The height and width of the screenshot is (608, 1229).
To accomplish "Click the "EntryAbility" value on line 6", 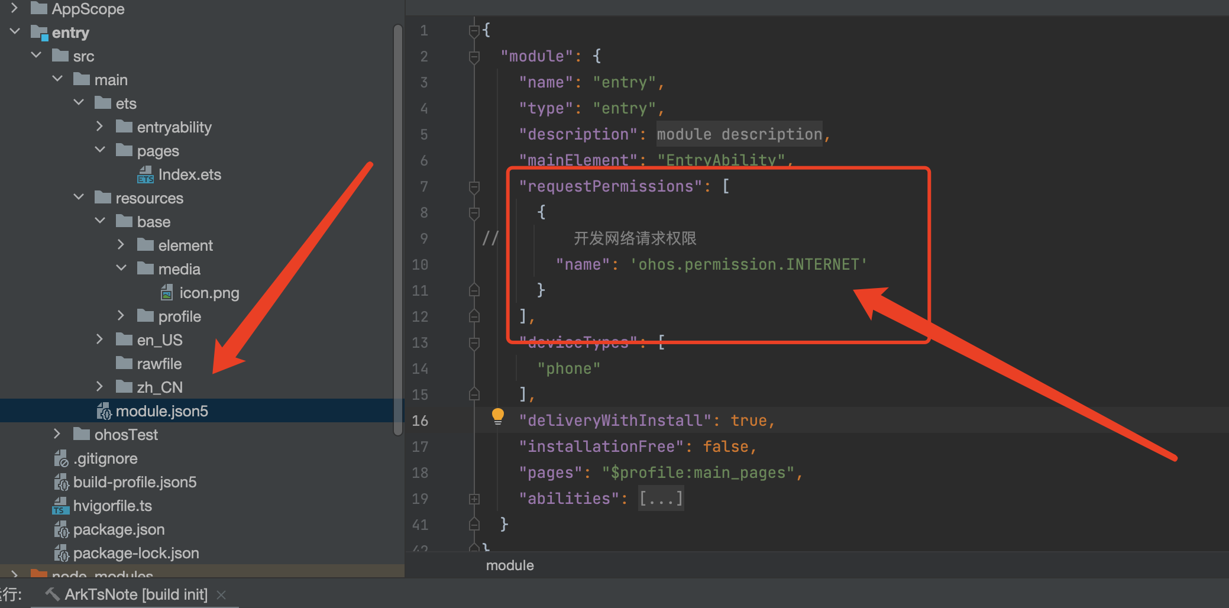I will 721,160.
